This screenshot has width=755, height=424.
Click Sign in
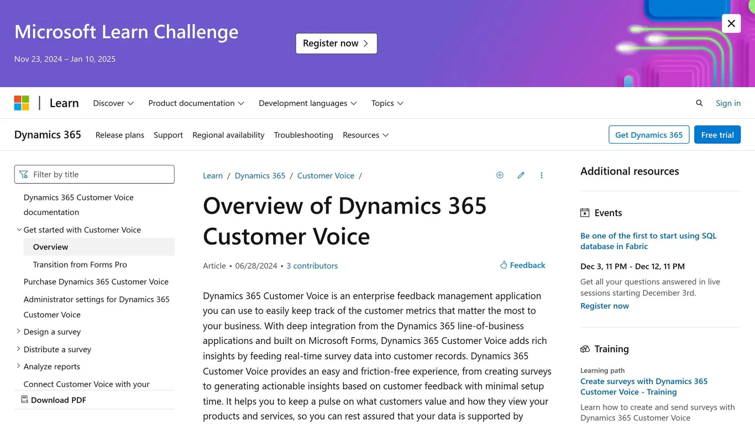(x=728, y=103)
